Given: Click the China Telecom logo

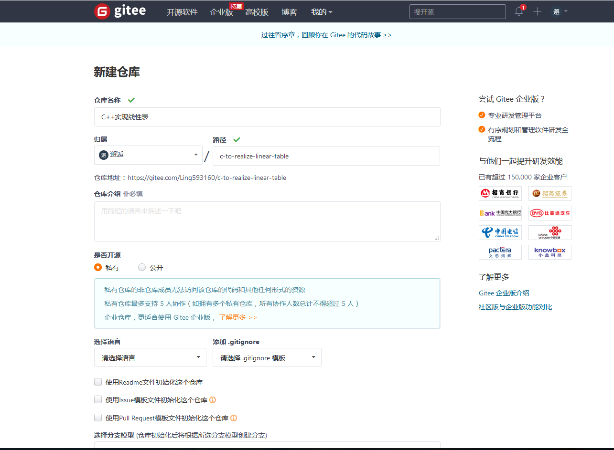Looking at the screenshot, I should [500, 232].
